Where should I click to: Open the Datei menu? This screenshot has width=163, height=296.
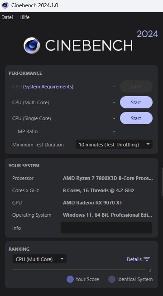pos(7,17)
